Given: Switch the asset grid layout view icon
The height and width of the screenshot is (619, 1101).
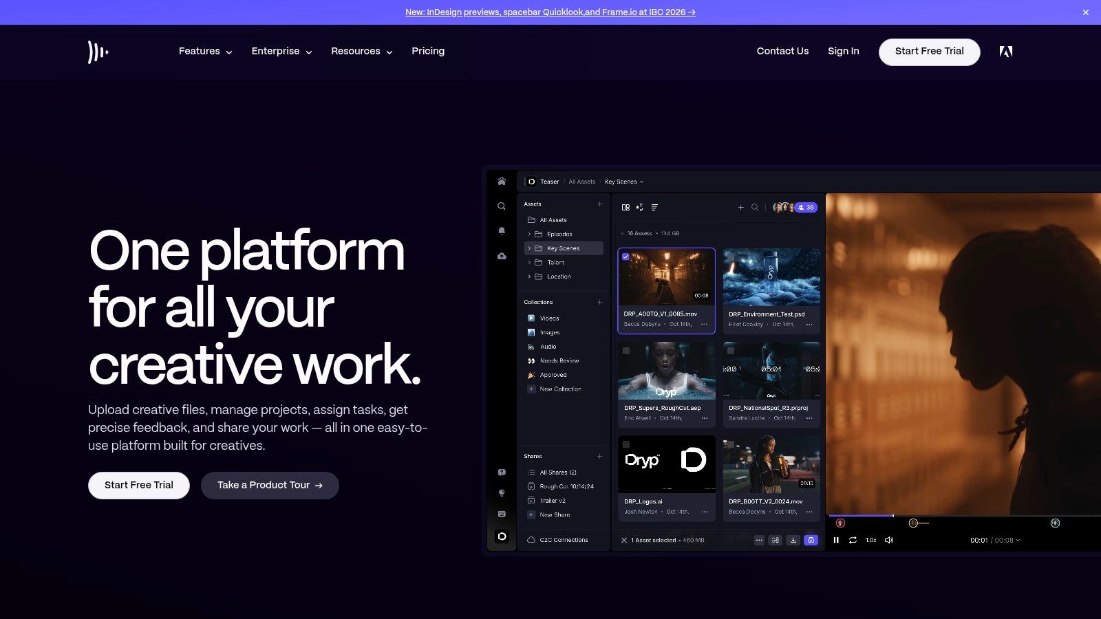Looking at the screenshot, I should (626, 207).
